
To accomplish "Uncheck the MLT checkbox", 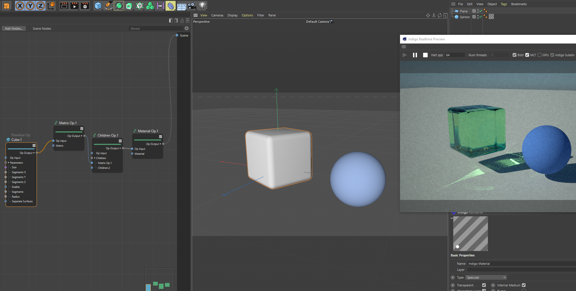I will point(527,55).
